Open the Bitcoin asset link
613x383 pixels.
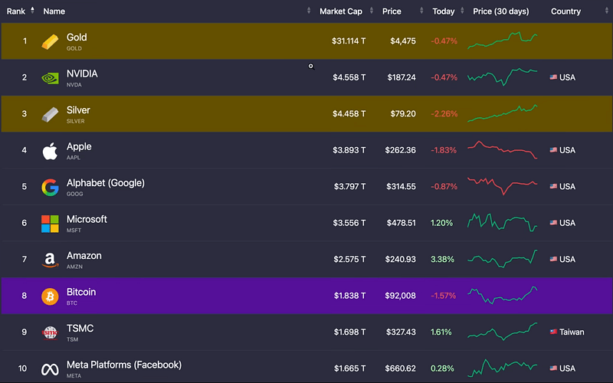click(81, 292)
